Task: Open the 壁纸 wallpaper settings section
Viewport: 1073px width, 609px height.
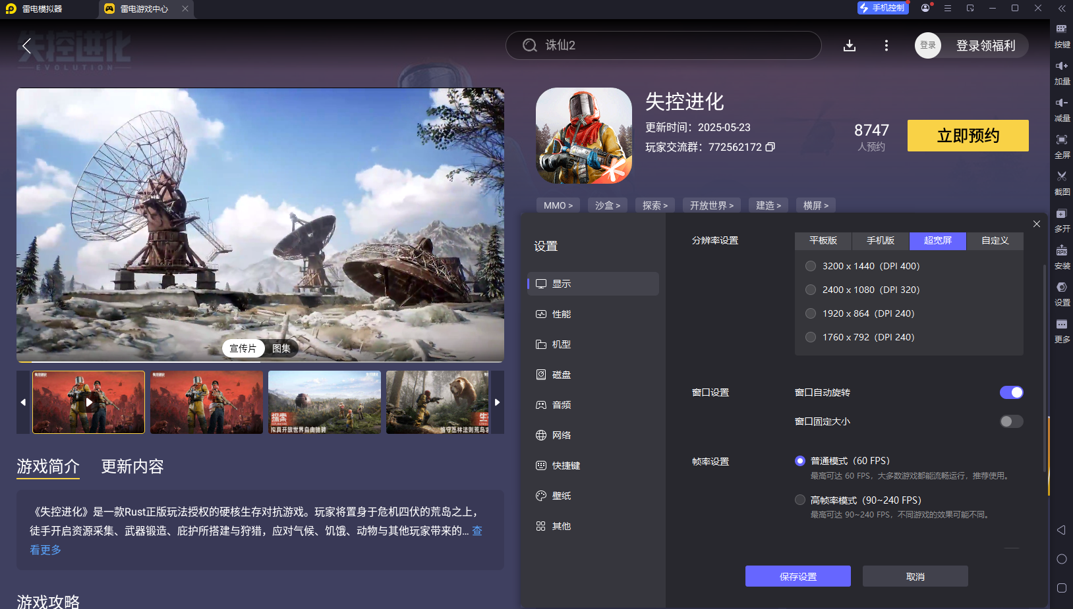Action: point(562,495)
